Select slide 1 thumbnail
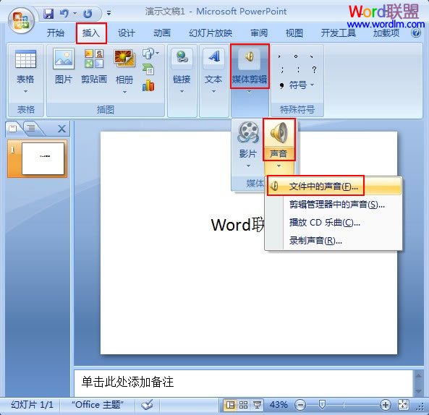Viewport: 429px width, 415px height. [x=43, y=158]
